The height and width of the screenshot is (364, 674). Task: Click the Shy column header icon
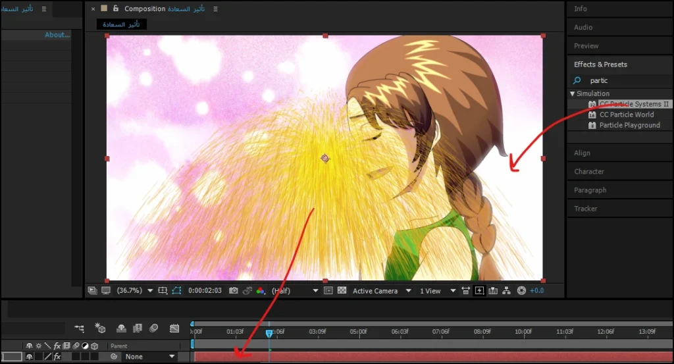tap(29, 346)
